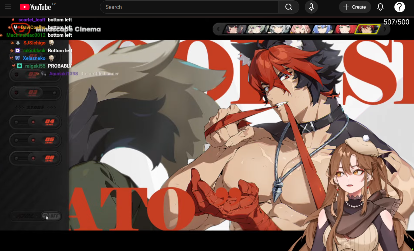This screenshot has height=251, width=414.
Task: Select black-haired red-eyed character portrait
Action: tap(236, 29)
